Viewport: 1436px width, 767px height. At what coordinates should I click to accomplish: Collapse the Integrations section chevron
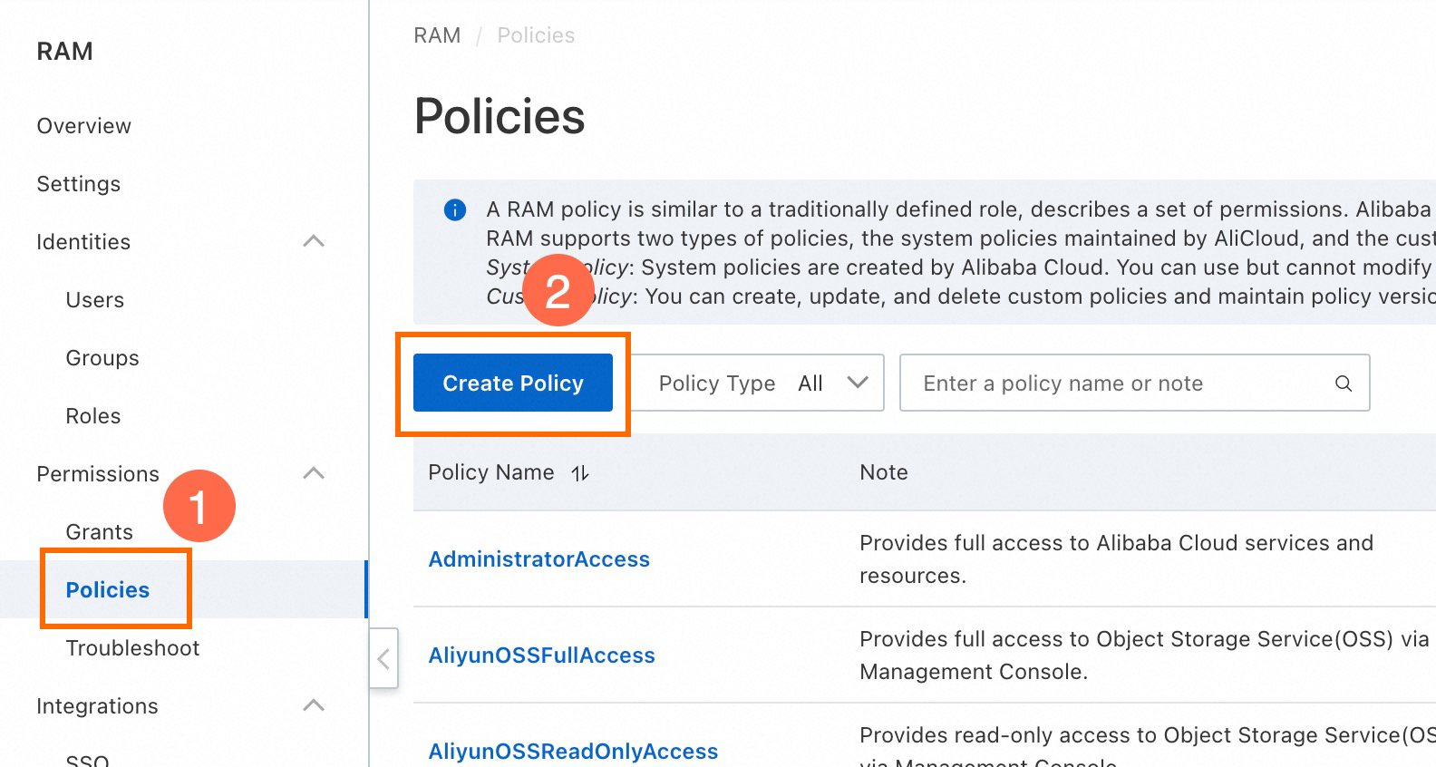[314, 705]
